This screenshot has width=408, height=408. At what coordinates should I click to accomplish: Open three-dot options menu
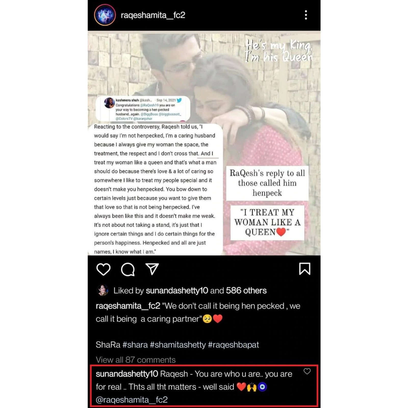pyautogui.click(x=306, y=15)
